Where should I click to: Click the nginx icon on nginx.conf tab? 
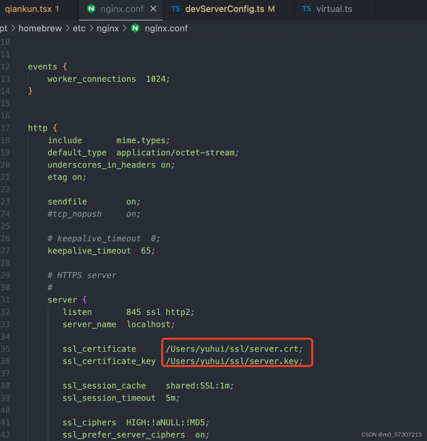[91, 9]
